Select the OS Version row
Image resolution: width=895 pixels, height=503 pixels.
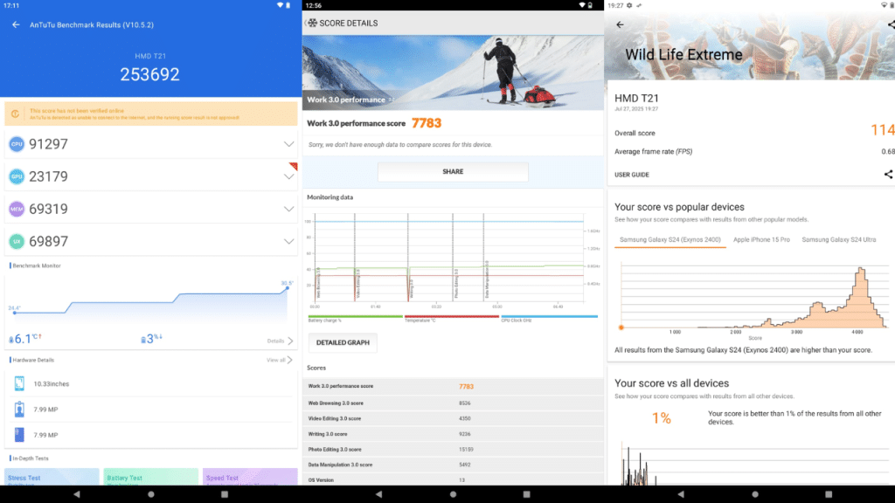(453, 480)
